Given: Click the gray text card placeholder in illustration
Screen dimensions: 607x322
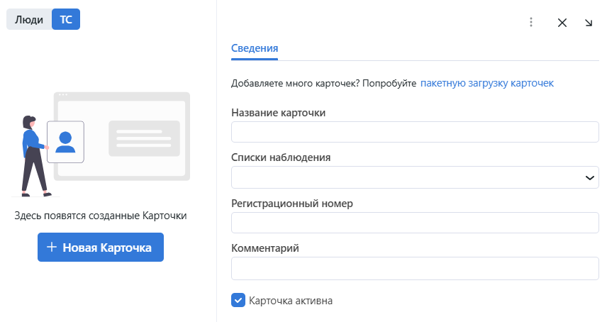Looking at the screenshot, I should point(144,138).
